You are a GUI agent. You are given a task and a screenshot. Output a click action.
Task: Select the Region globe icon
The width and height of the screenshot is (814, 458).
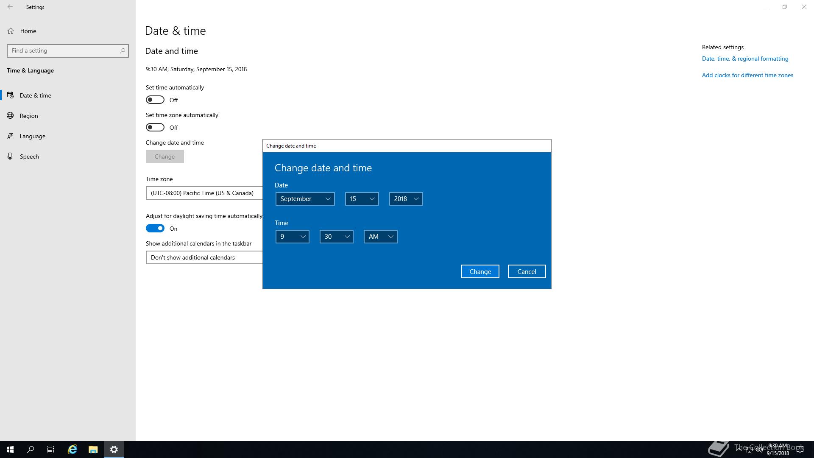point(11,116)
